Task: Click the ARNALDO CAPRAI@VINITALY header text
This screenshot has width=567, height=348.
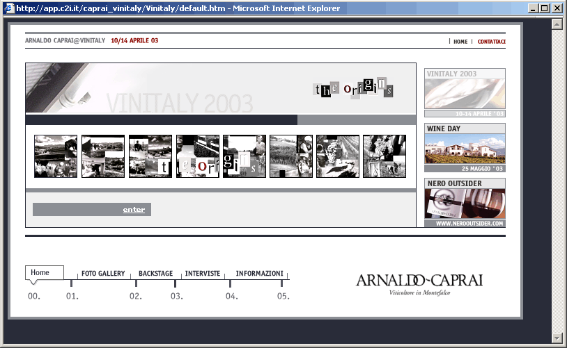Action: coord(65,41)
